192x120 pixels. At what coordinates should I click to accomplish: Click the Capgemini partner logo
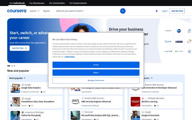[x=168, y=51]
